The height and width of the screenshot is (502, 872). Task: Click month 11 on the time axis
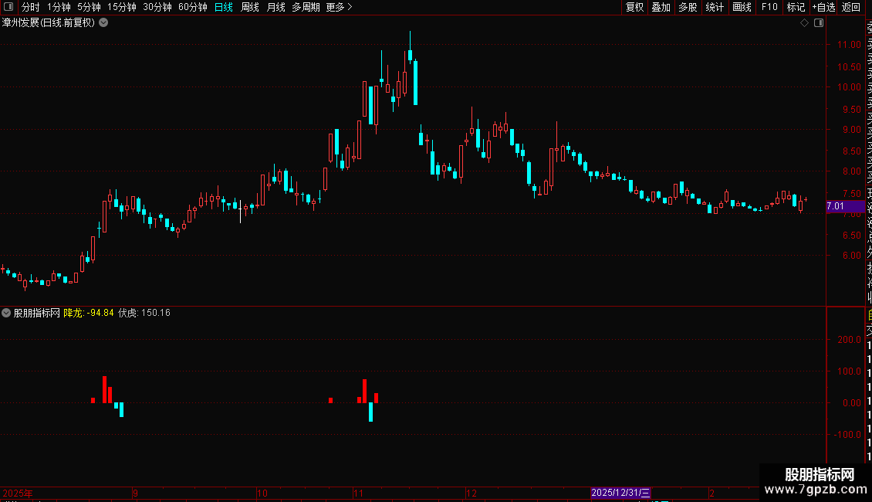pos(358,493)
